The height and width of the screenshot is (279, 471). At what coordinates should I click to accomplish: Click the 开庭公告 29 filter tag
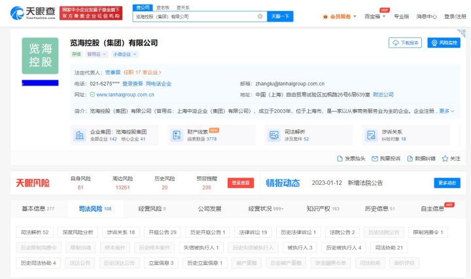pyautogui.click(x=162, y=232)
